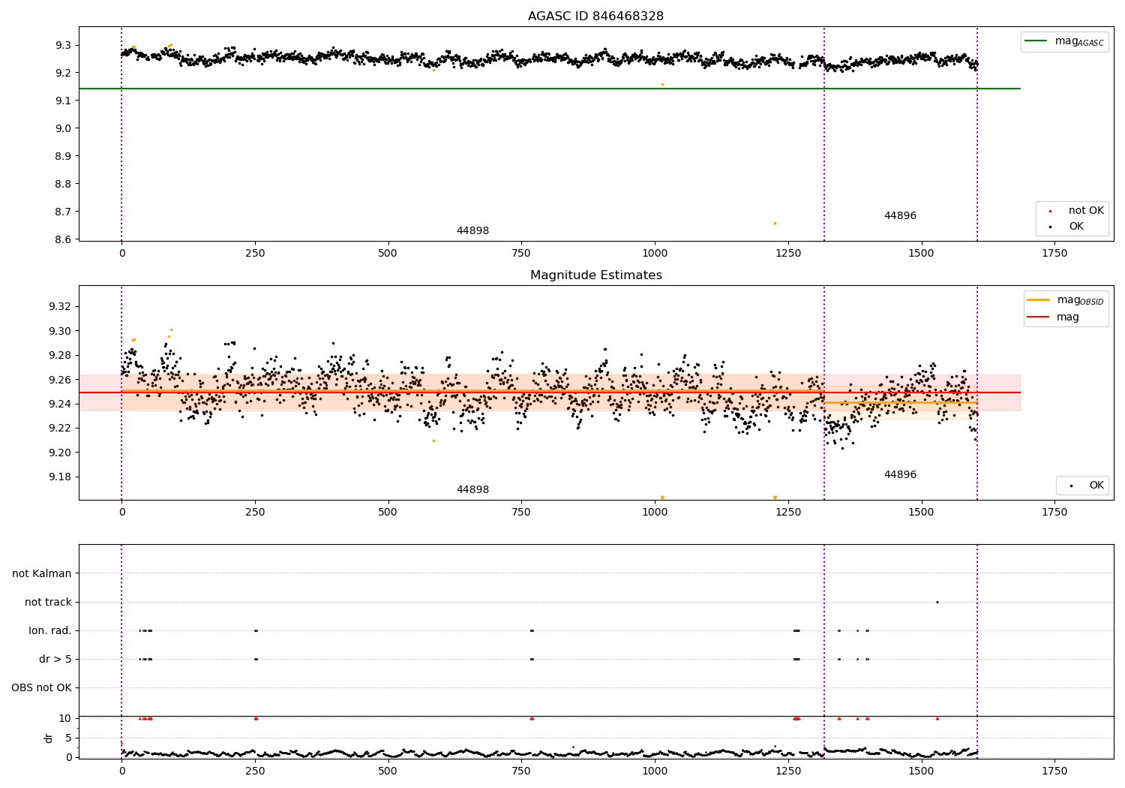Click the "44896" obsid label in the AGASC ID plot
The height and width of the screenshot is (788, 1125).
click(900, 216)
